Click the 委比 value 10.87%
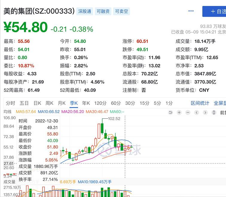 [26, 66]
